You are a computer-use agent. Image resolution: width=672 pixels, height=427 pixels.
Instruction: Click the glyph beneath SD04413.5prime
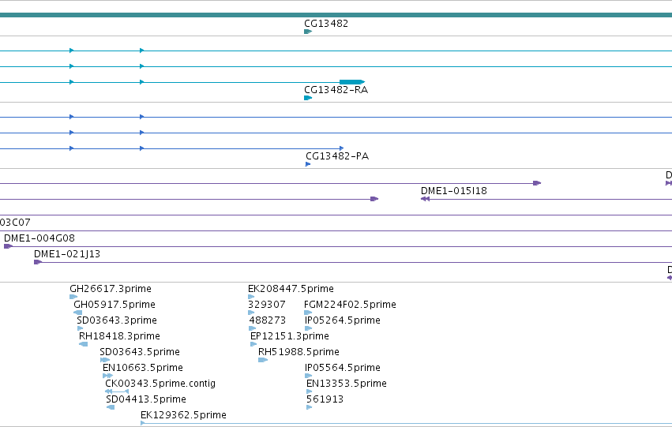111,407
